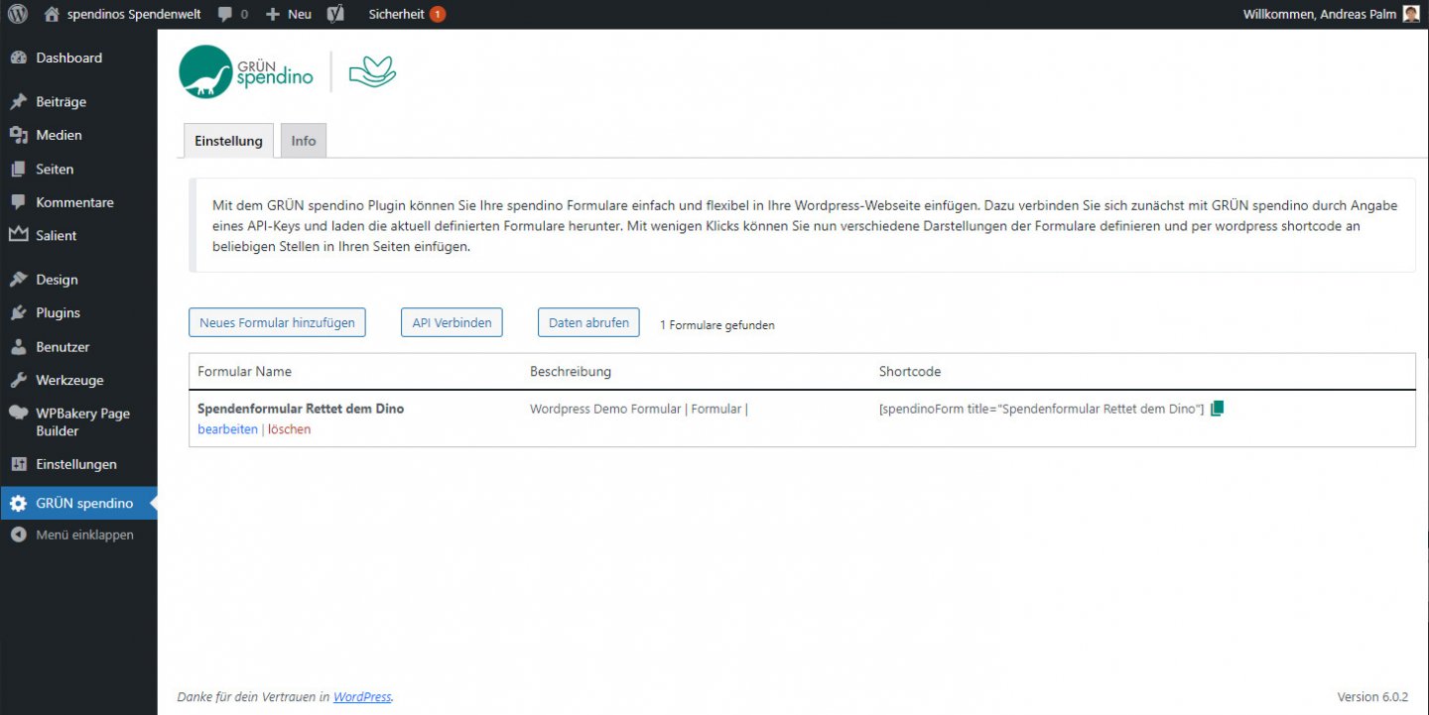The image size is (1429, 715).
Task: Click the GRÜN spendino gear icon
Action: (x=18, y=503)
